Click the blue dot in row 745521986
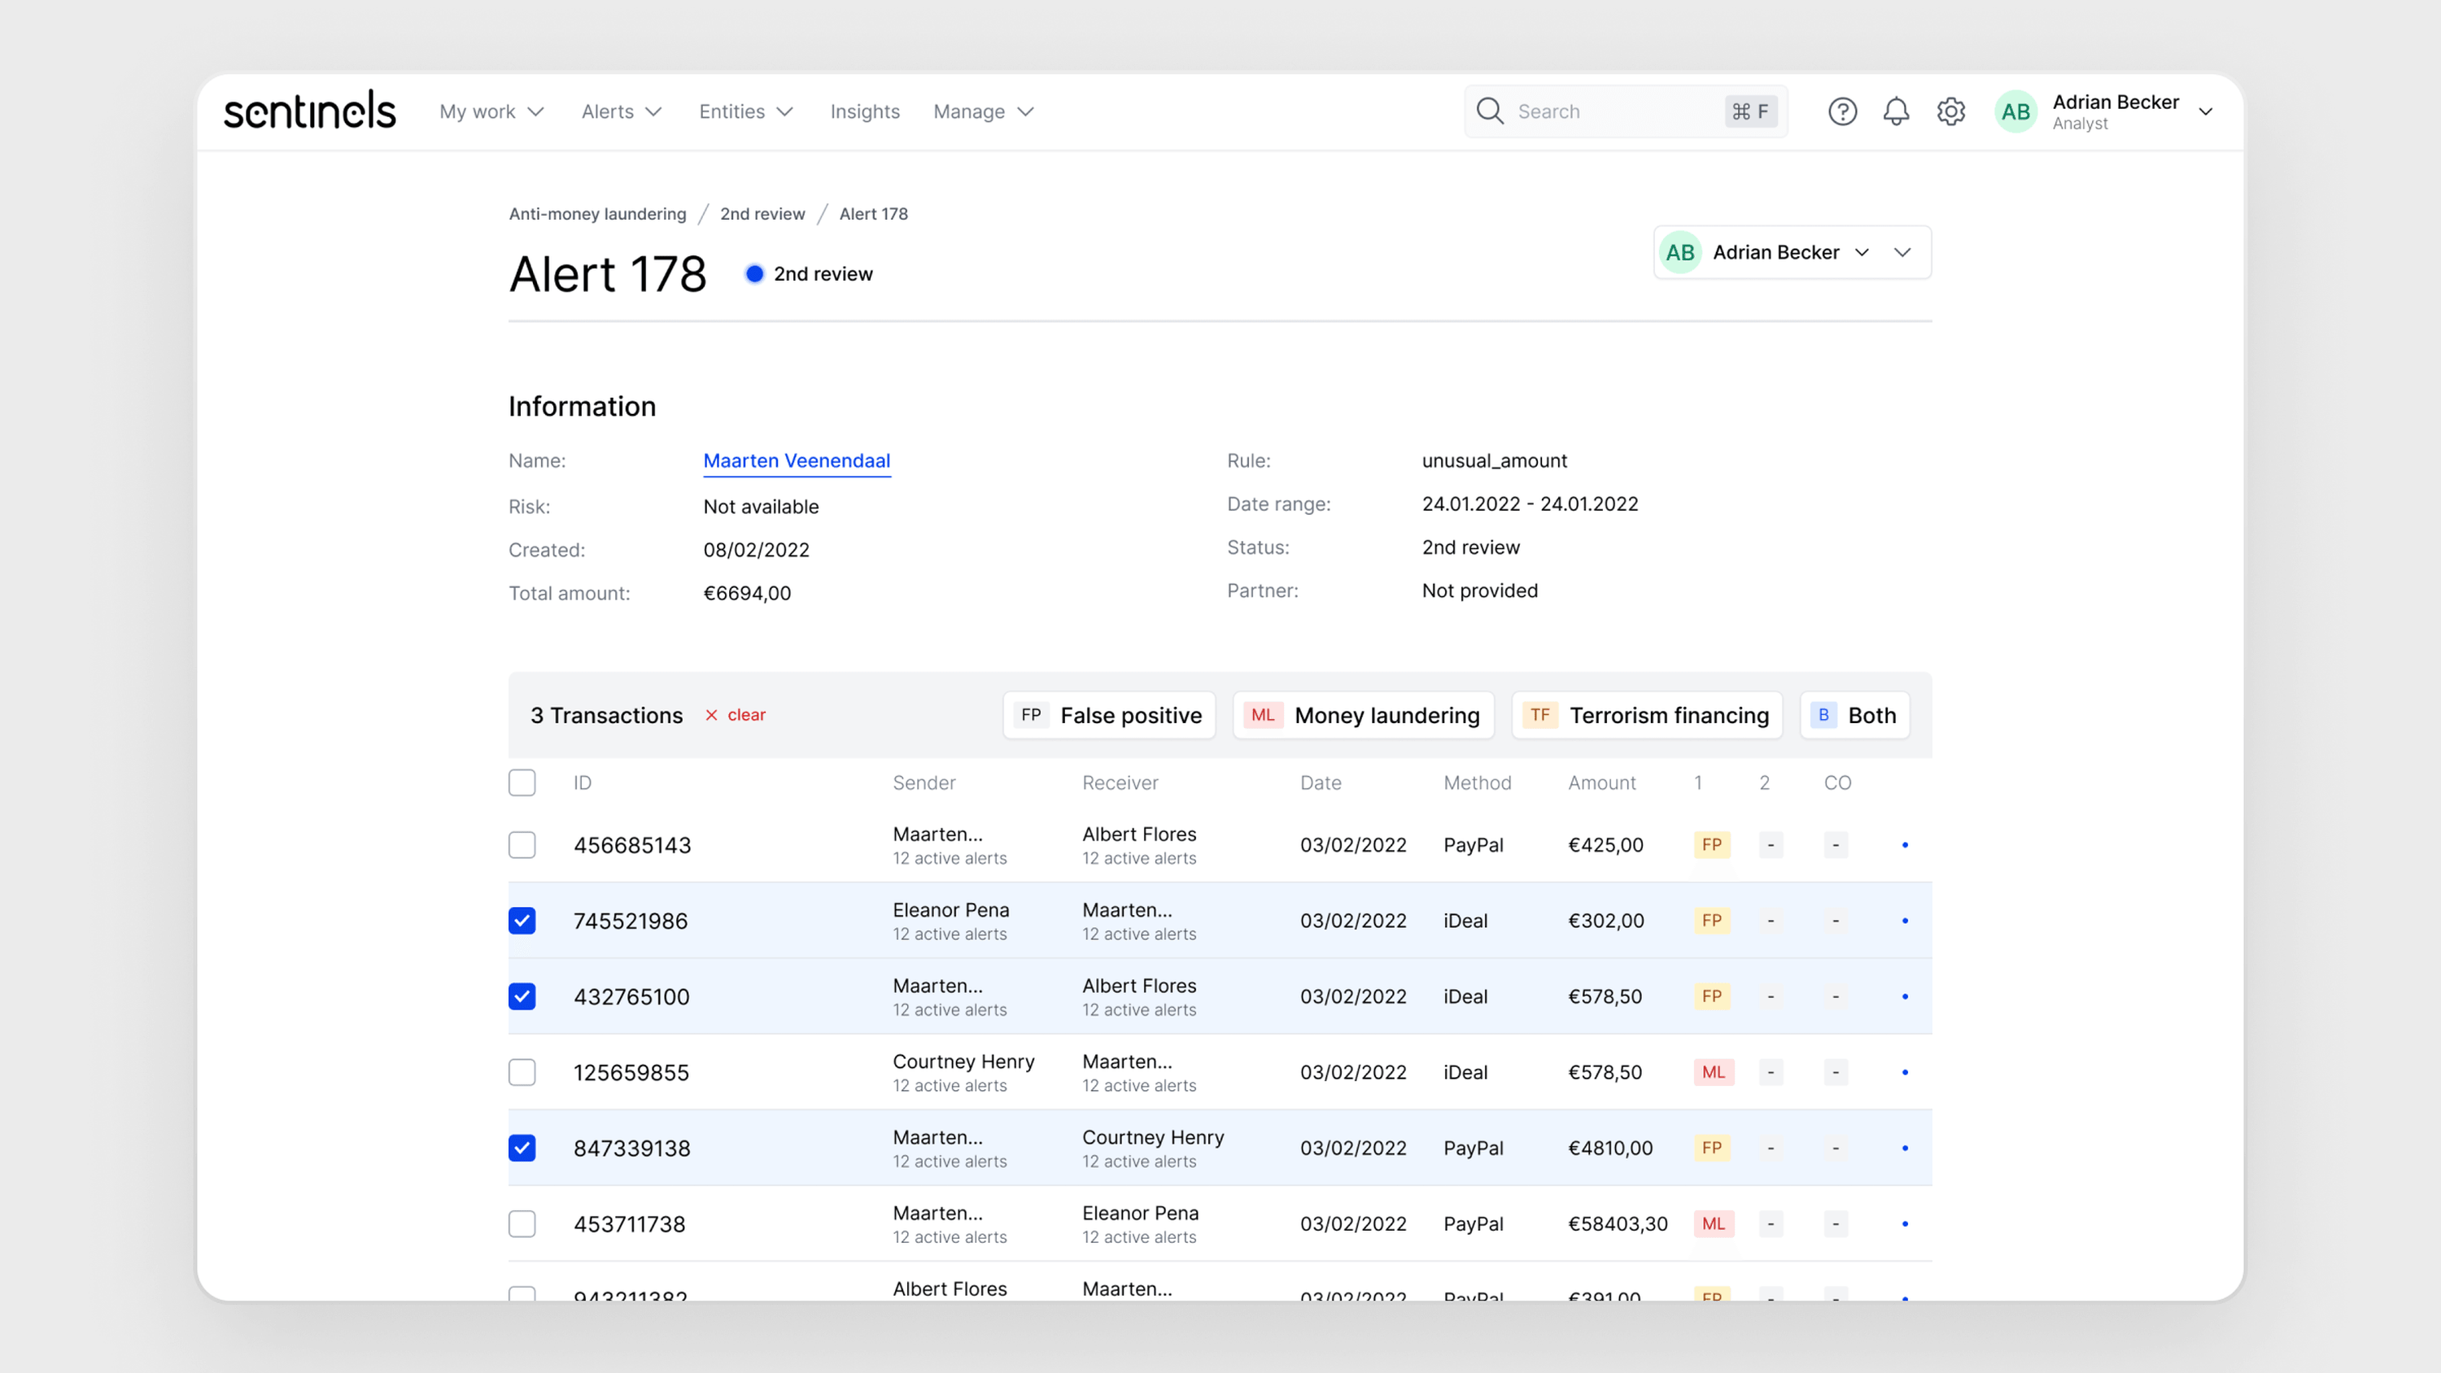Screen dimensions: 2441x1373 (x=1905, y=920)
